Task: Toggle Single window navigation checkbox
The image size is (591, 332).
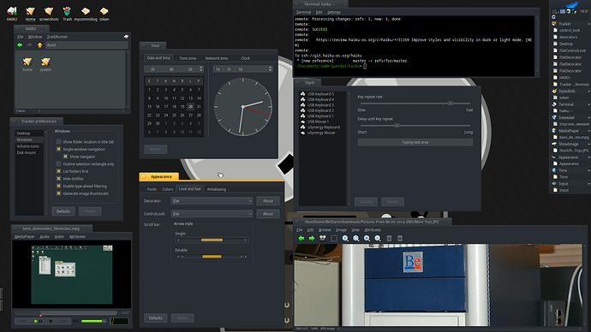Action: (x=58, y=149)
